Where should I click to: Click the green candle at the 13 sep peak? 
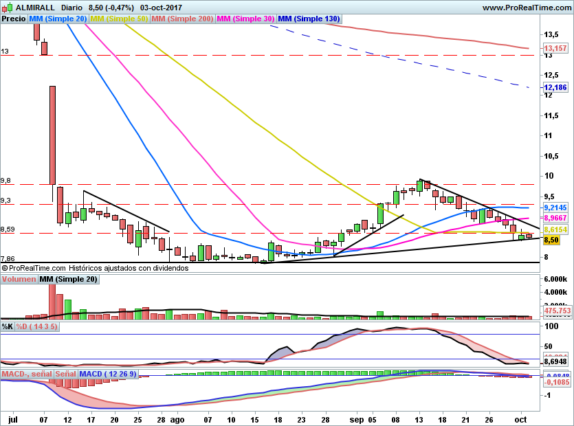click(x=419, y=186)
